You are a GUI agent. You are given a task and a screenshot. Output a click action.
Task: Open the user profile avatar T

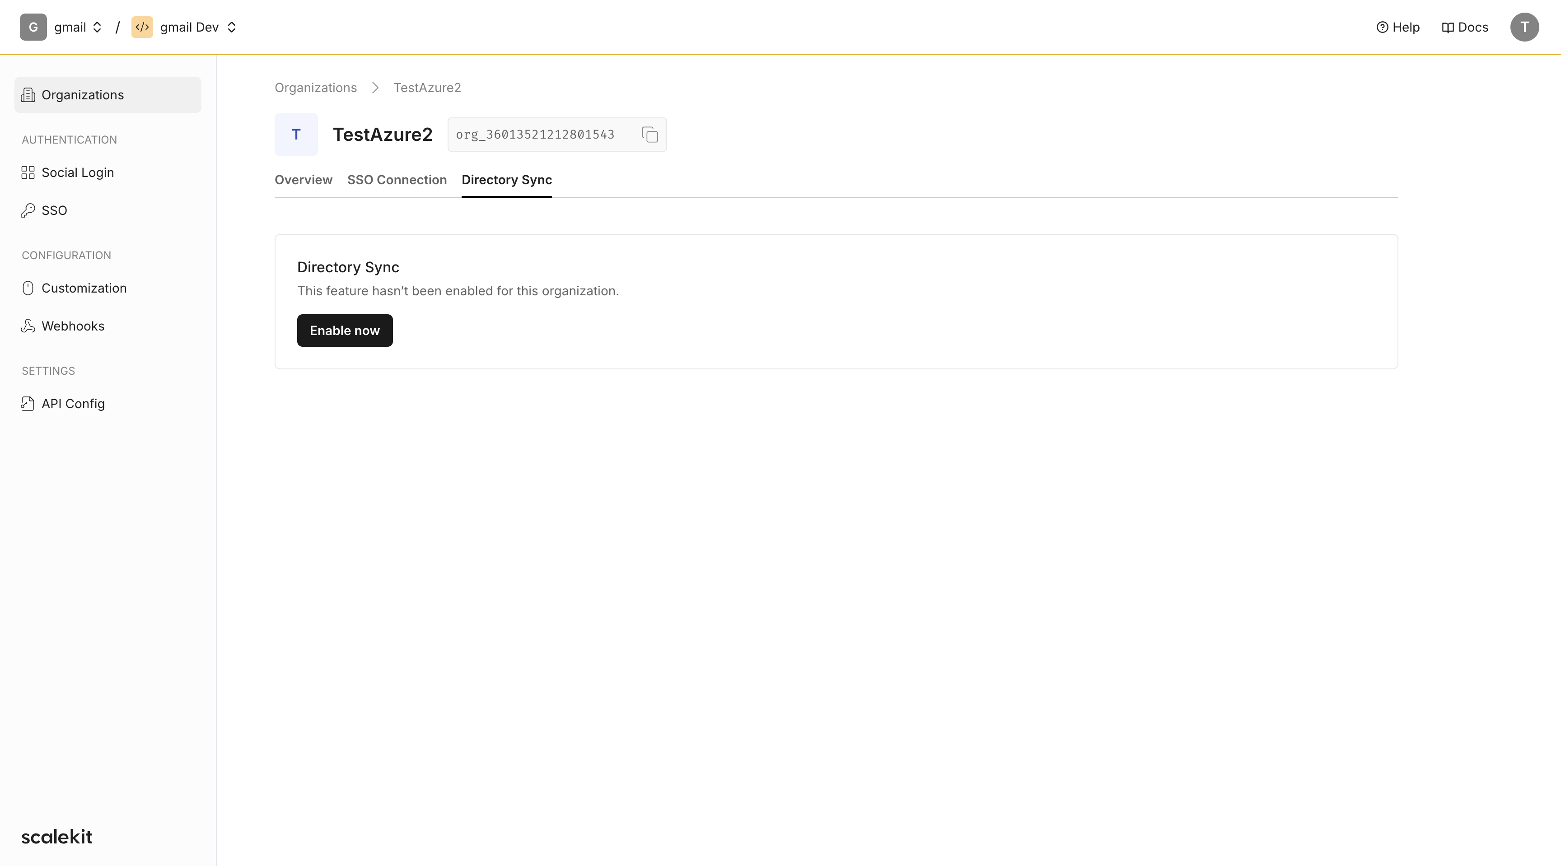(1525, 27)
